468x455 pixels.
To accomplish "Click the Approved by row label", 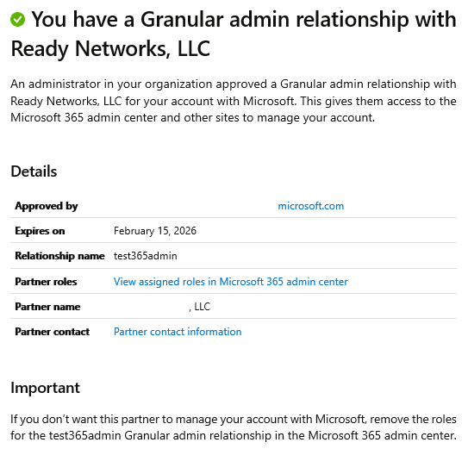I will pyautogui.click(x=47, y=206).
